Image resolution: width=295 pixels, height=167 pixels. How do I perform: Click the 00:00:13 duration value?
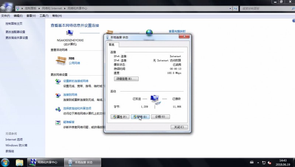(x=176, y=69)
